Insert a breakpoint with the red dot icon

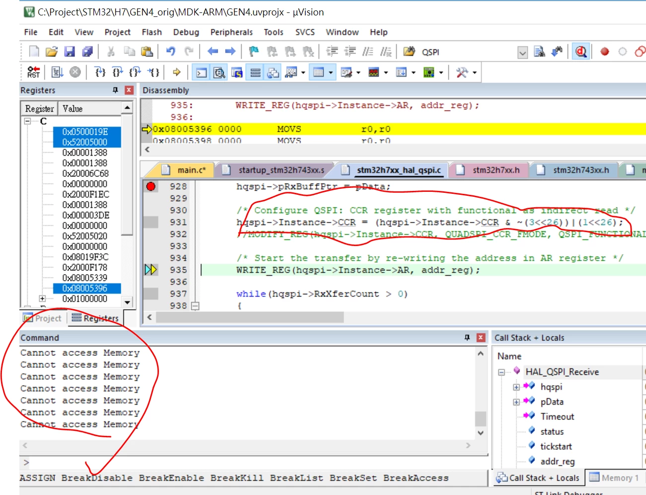[x=605, y=52]
